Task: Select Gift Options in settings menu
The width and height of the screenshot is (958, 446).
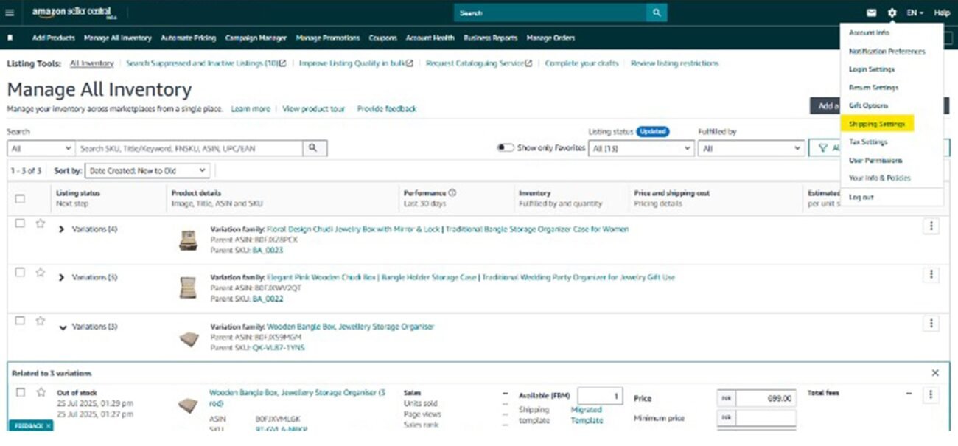Action: 868,105
